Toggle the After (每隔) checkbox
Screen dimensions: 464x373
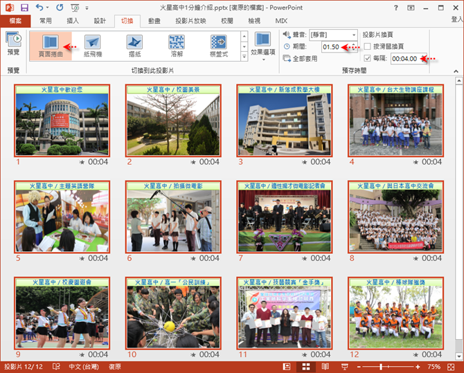pos(367,58)
